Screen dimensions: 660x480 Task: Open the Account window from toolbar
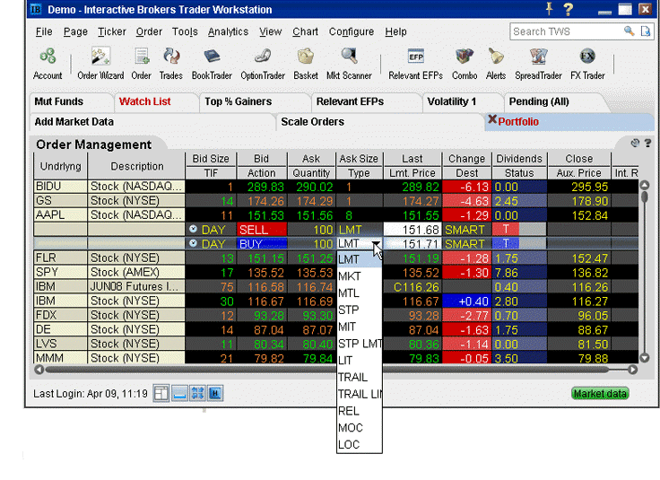pyautogui.click(x=47, y=63)
